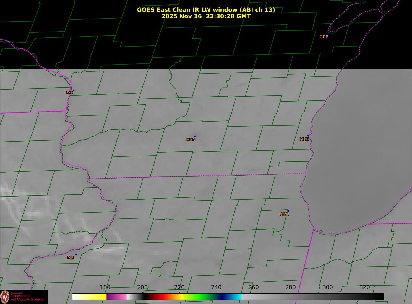The image size is (412, 304).
Task: Pick the MLI station marker
Action: click(76, 255)
